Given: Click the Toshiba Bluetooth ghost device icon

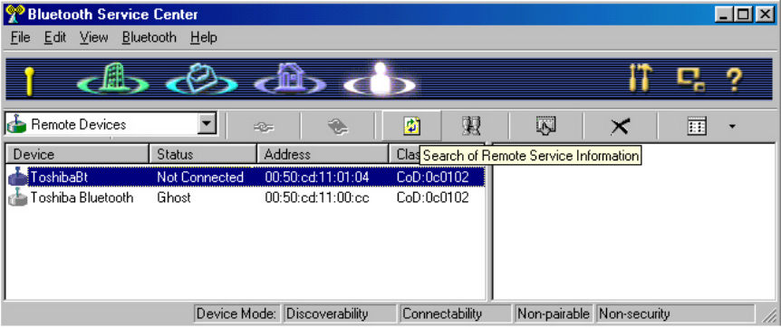Looking at the screenshot, I should click(x=17, y=198).
